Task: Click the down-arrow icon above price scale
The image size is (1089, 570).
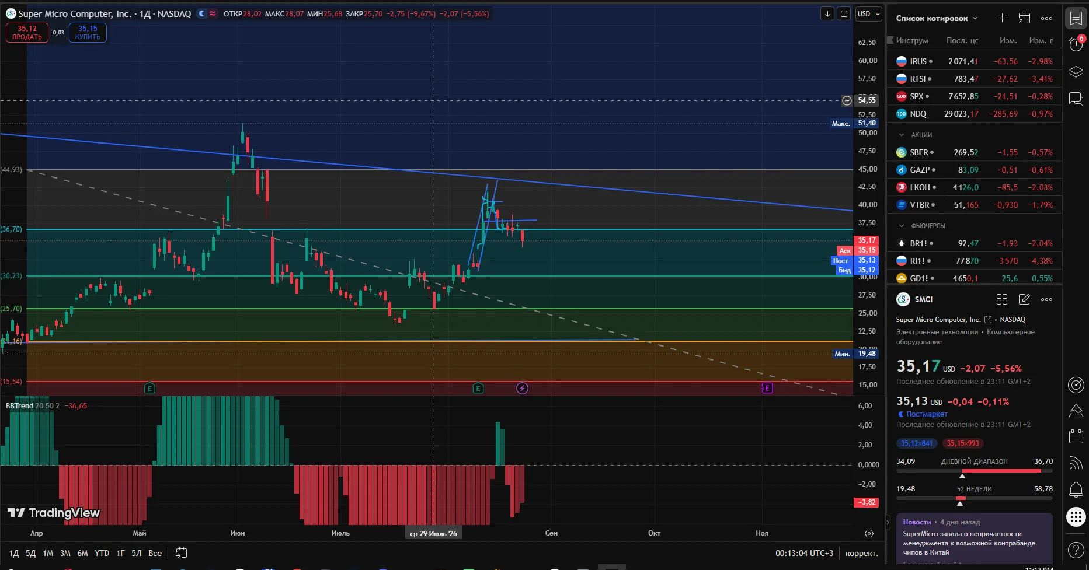Action: coord(827,13)
